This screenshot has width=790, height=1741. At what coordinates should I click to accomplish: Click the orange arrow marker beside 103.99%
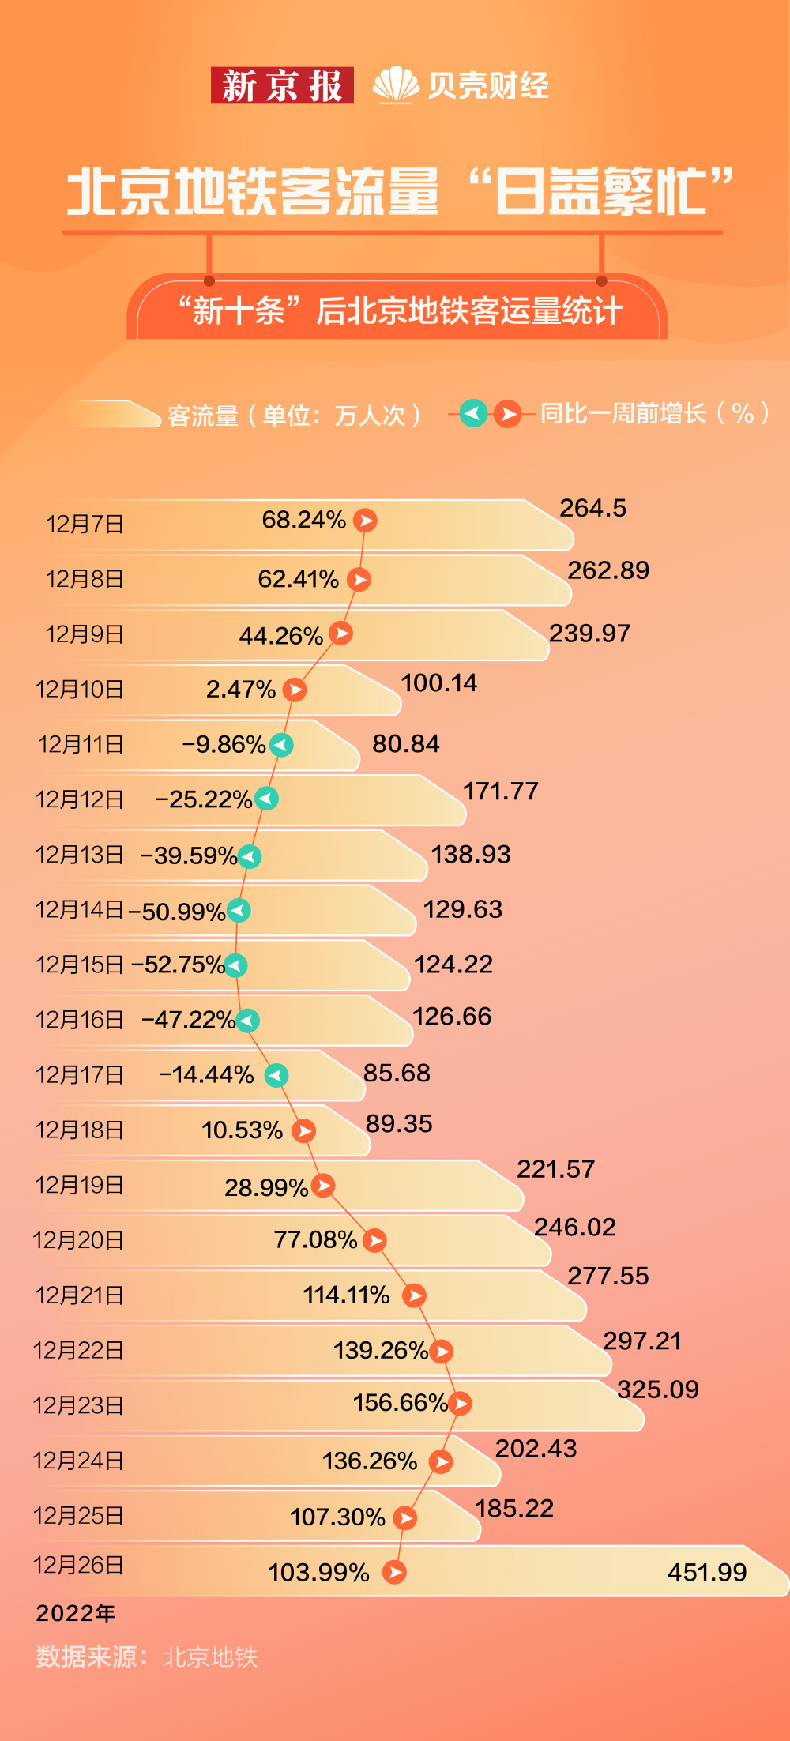click(x=394, y=1572)
